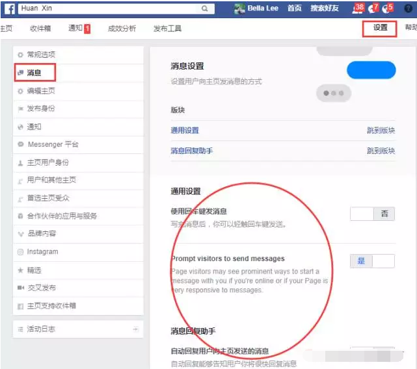Open the 帮助 menu
This screenshot has width=417, height=369.
point(410,27)
